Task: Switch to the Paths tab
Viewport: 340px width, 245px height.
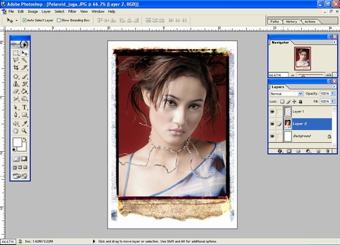Action: 275,22
